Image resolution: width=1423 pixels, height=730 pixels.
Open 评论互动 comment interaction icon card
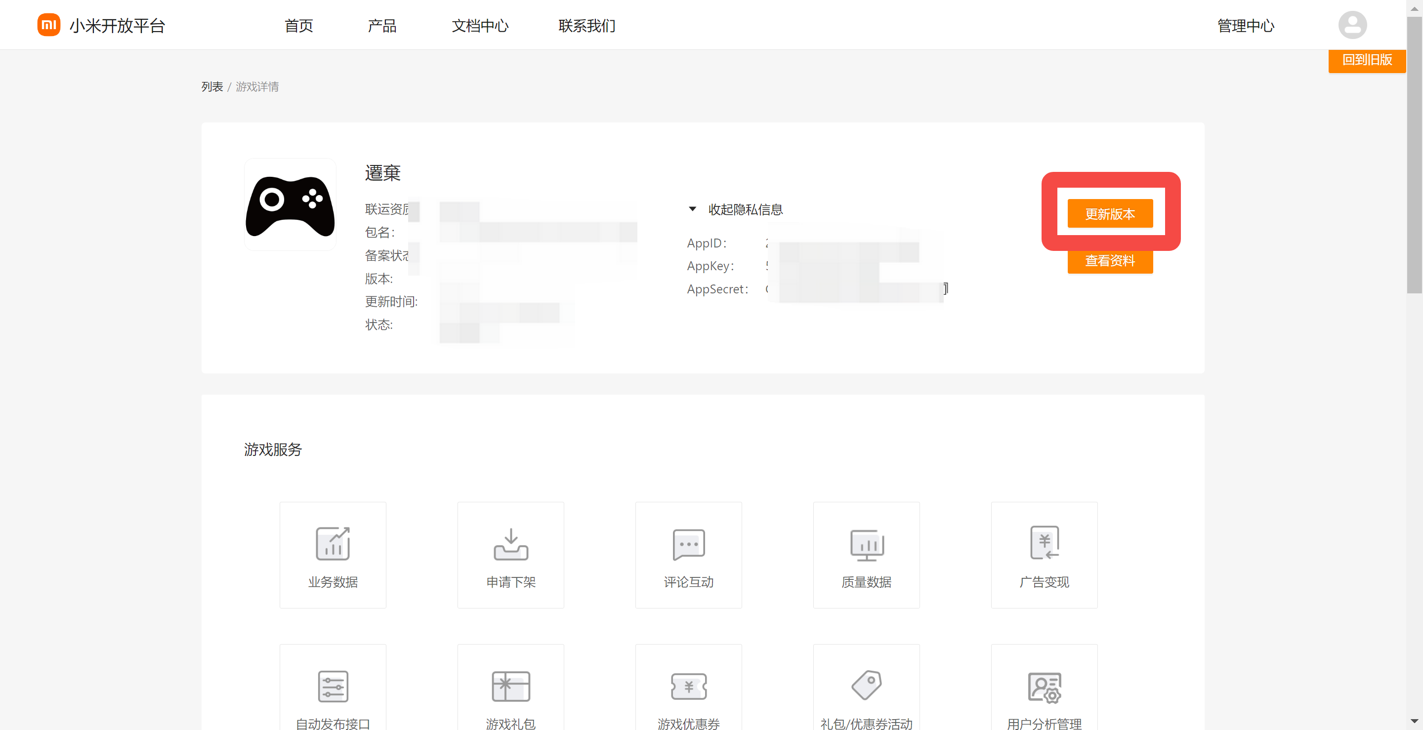(x=688, y=555)
